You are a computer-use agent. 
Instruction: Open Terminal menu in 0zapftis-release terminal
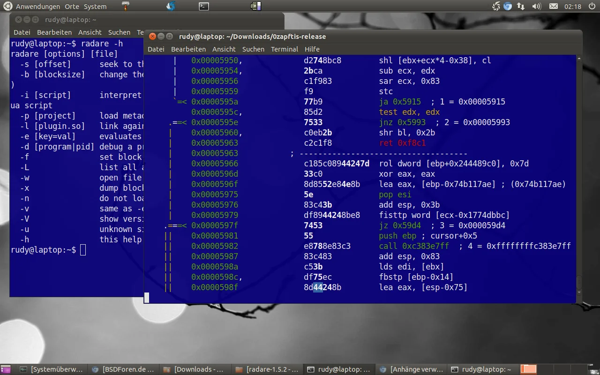[x=285, y=49]
